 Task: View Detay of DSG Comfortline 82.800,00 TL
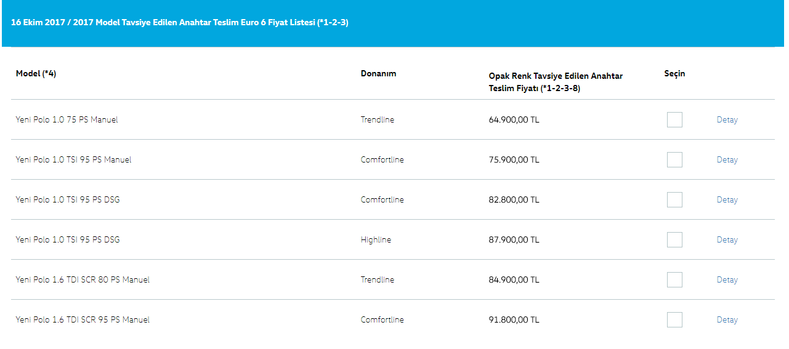[727, 200]
